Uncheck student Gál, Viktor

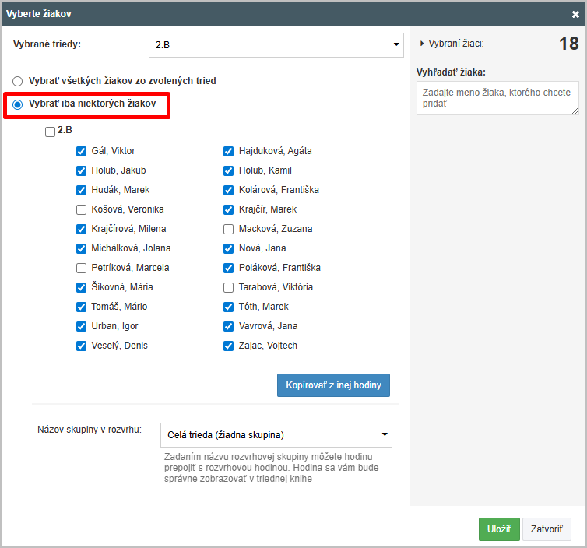81,151
